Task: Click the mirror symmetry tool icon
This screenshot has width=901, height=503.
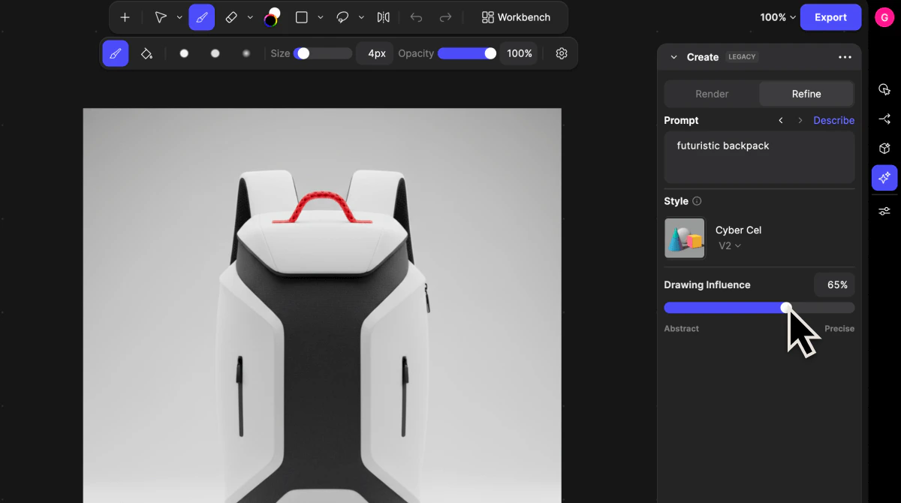Action: click(x=384, y=17)
